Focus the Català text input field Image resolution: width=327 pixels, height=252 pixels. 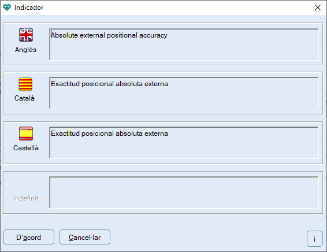tap(184, 93)
